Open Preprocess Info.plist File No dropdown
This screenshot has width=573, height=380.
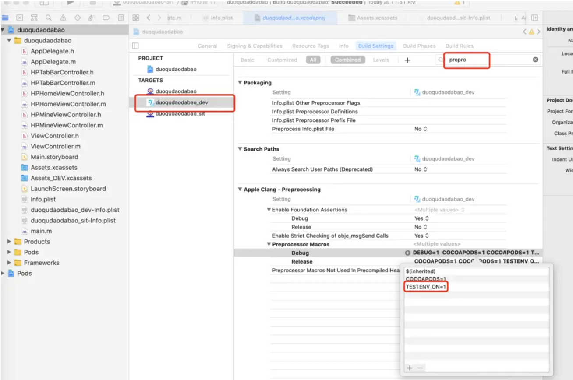(421, 129)
